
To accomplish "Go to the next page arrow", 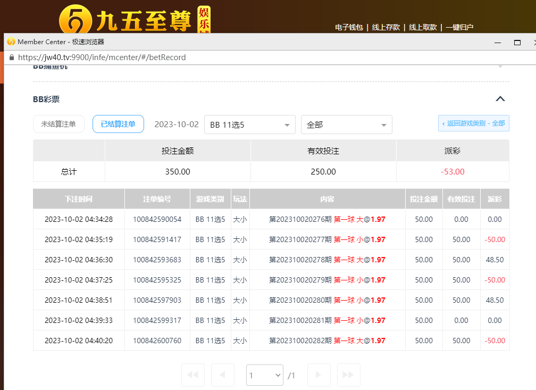I will (319, 375).
